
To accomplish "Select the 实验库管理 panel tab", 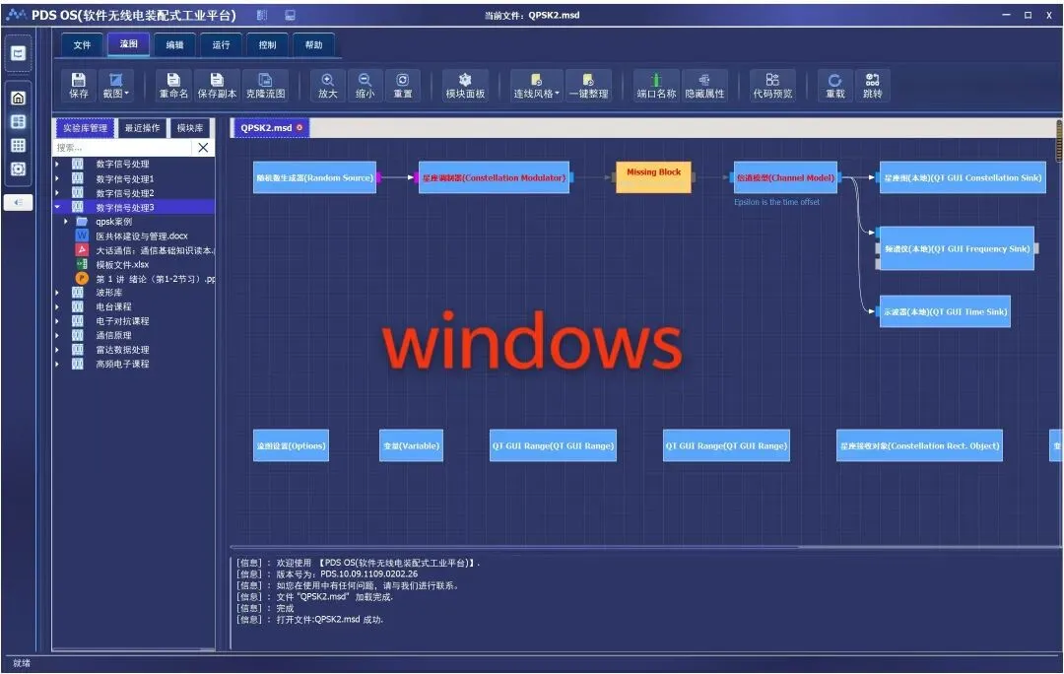I will 85,127.
